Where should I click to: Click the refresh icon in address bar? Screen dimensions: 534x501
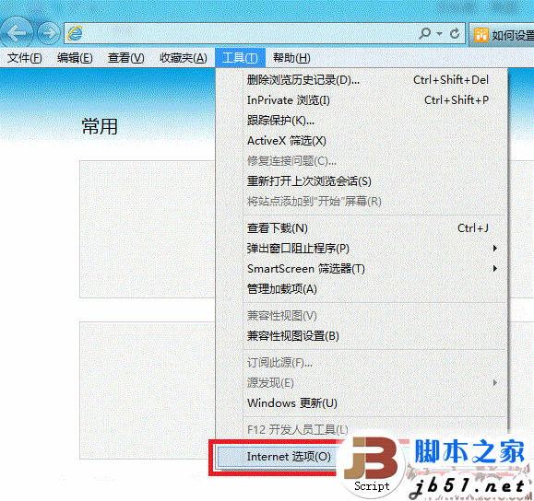[x=455, y=33]
